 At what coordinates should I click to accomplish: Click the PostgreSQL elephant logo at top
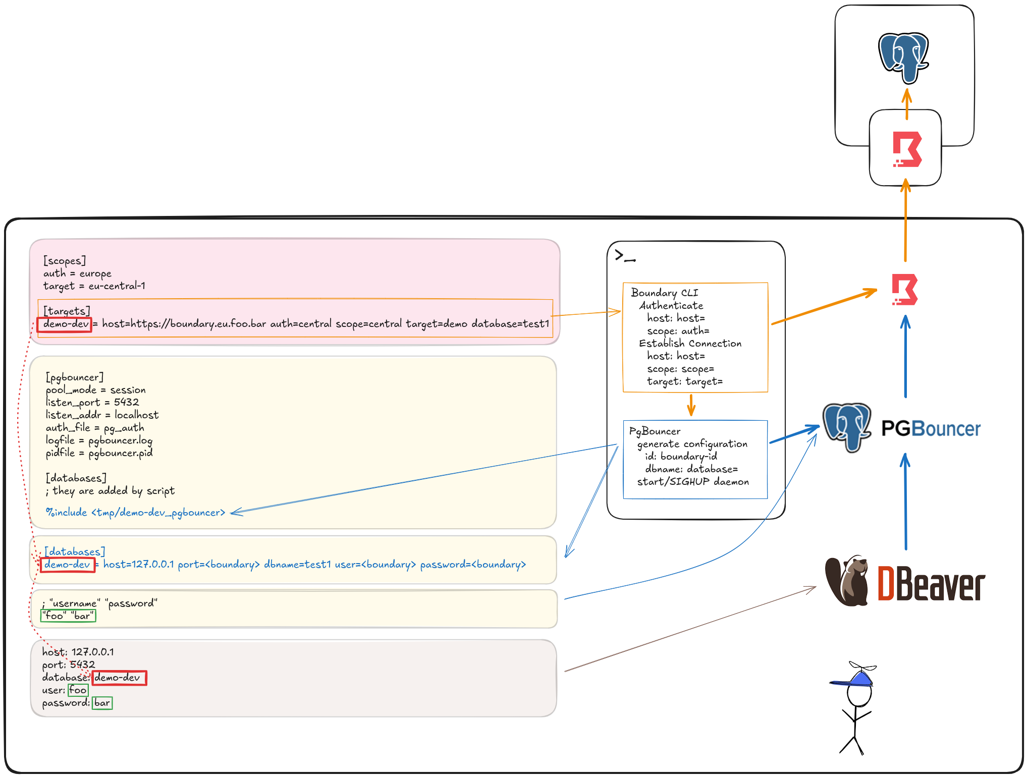(904, 58)
